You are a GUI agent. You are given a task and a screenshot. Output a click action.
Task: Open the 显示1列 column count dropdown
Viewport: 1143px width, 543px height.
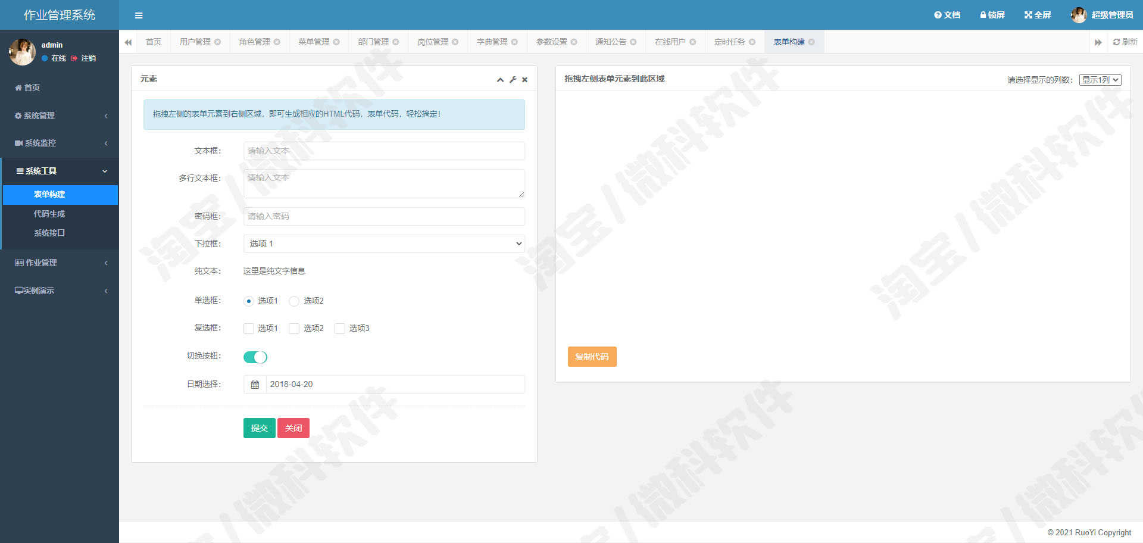click(1100, 80)
